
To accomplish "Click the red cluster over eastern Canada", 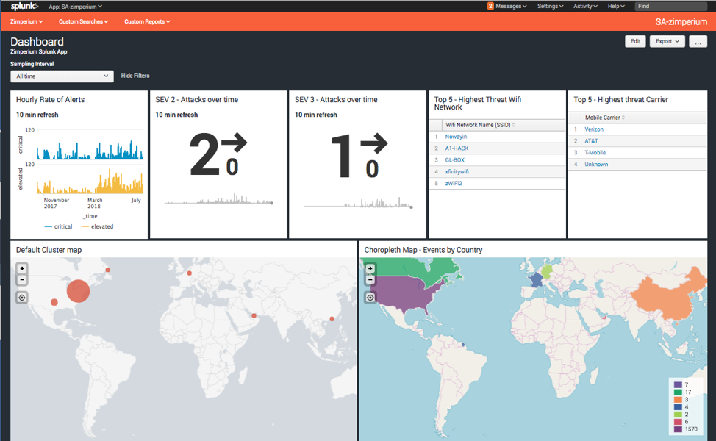I will point(108,270).
